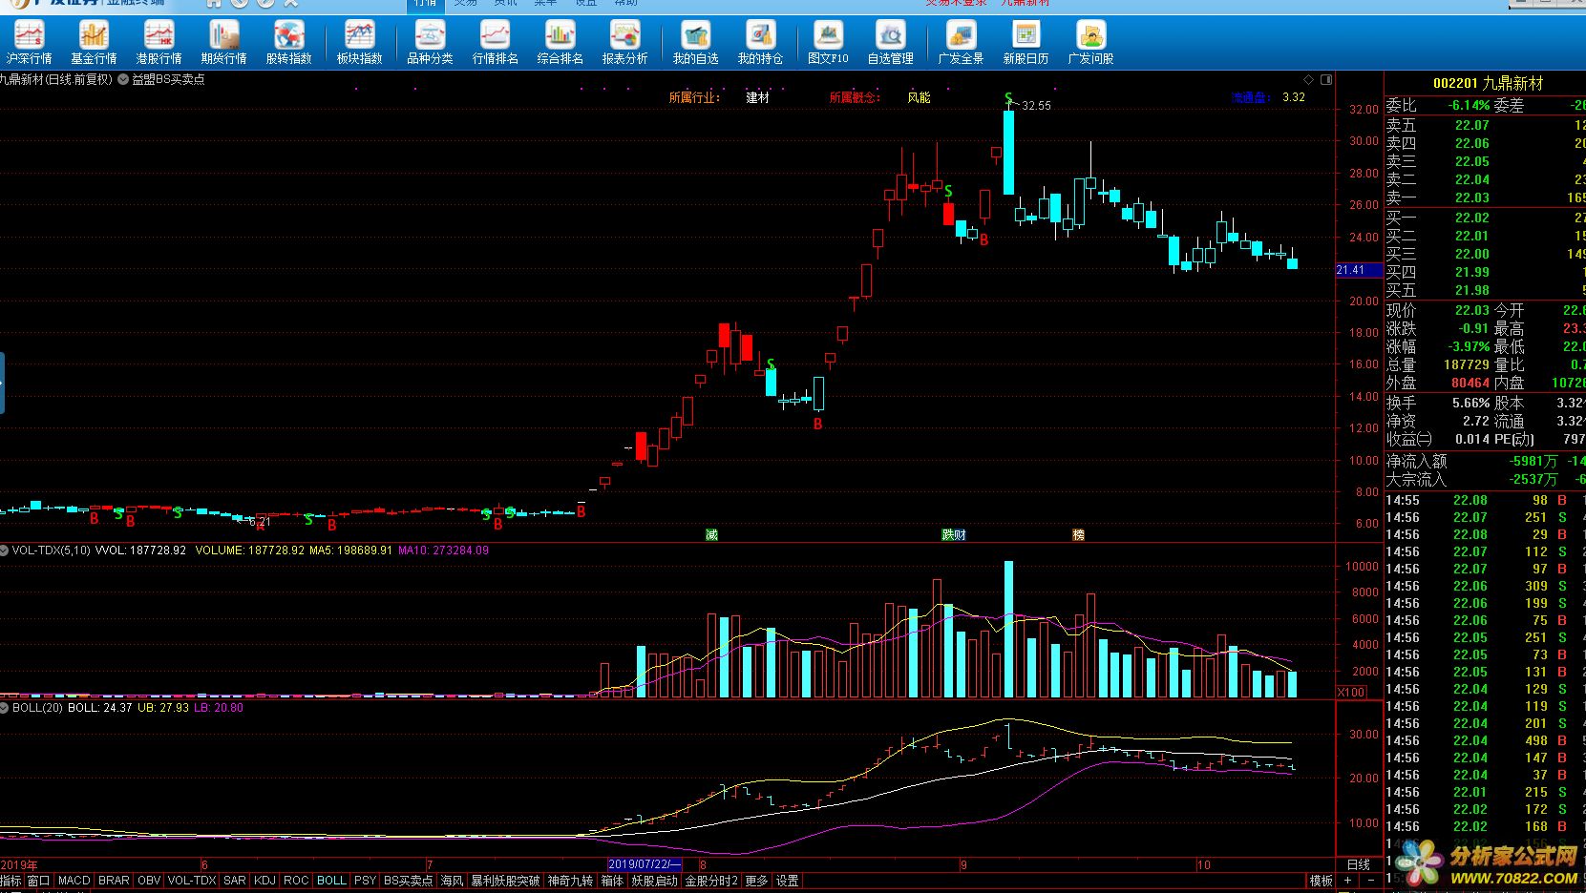Open 我的自选 watchlist icon

click(x=696, y=43)
